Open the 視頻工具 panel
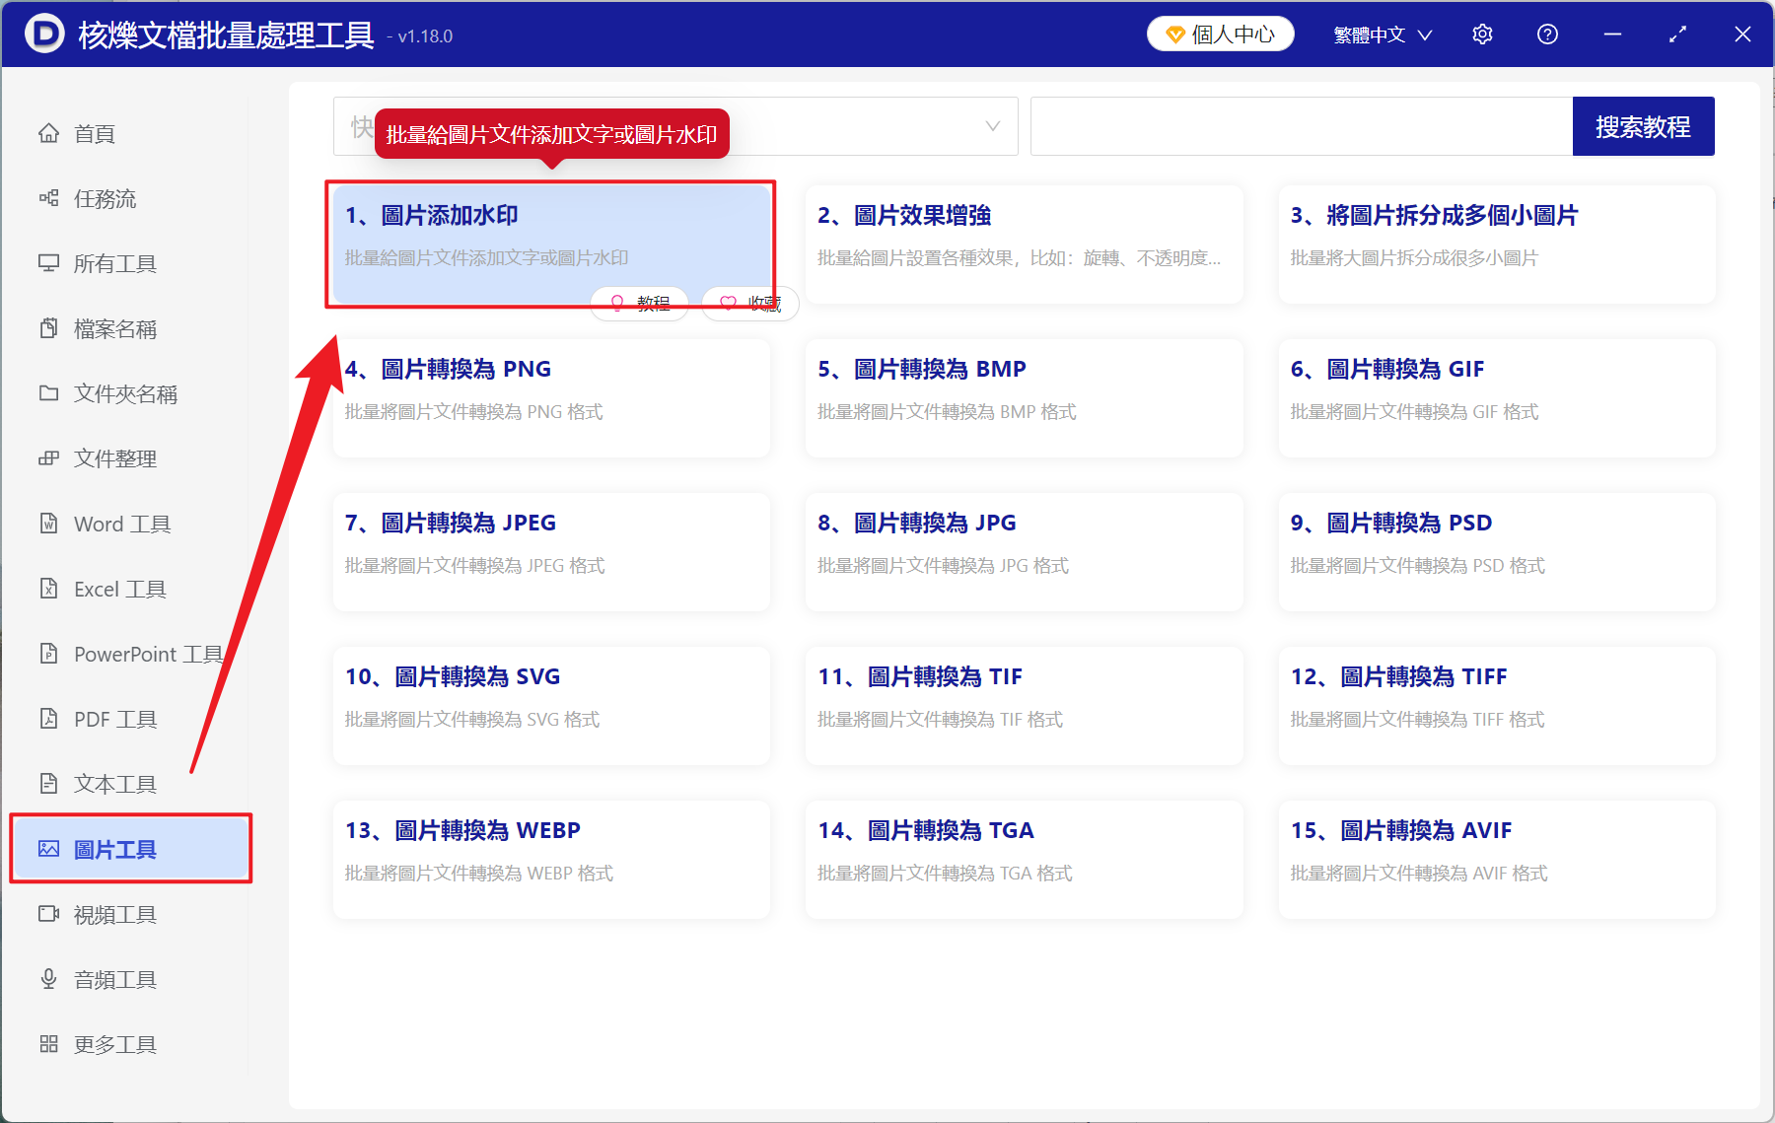This screenshot has width=1775, height=1123. coord(114,914)
